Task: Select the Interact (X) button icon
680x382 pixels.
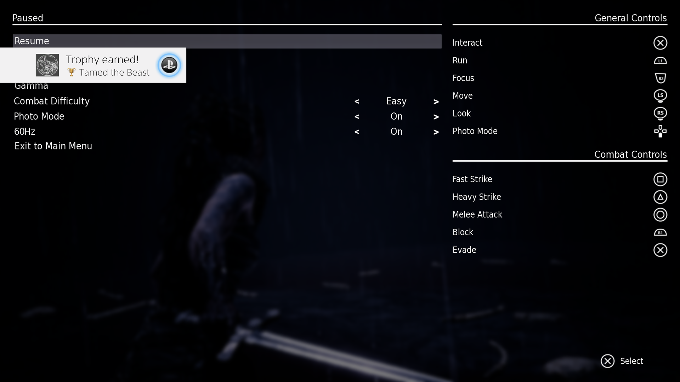Action: click(x=661, y=42)
